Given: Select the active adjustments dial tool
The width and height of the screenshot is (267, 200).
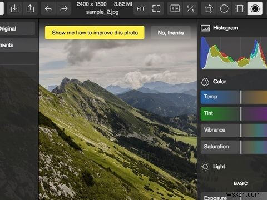Looking at the screenshot, I should [x=255, y=8].
